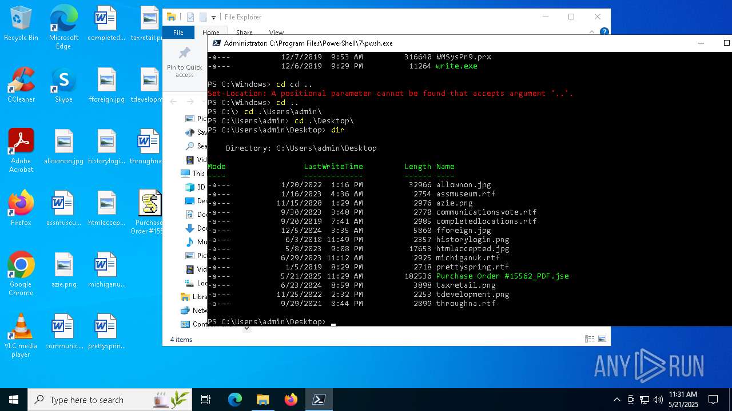Launch VLC media player desktop shortcut
Image resolution: width=732 pixels, height=411 pixels.
[x=21, y=336]
